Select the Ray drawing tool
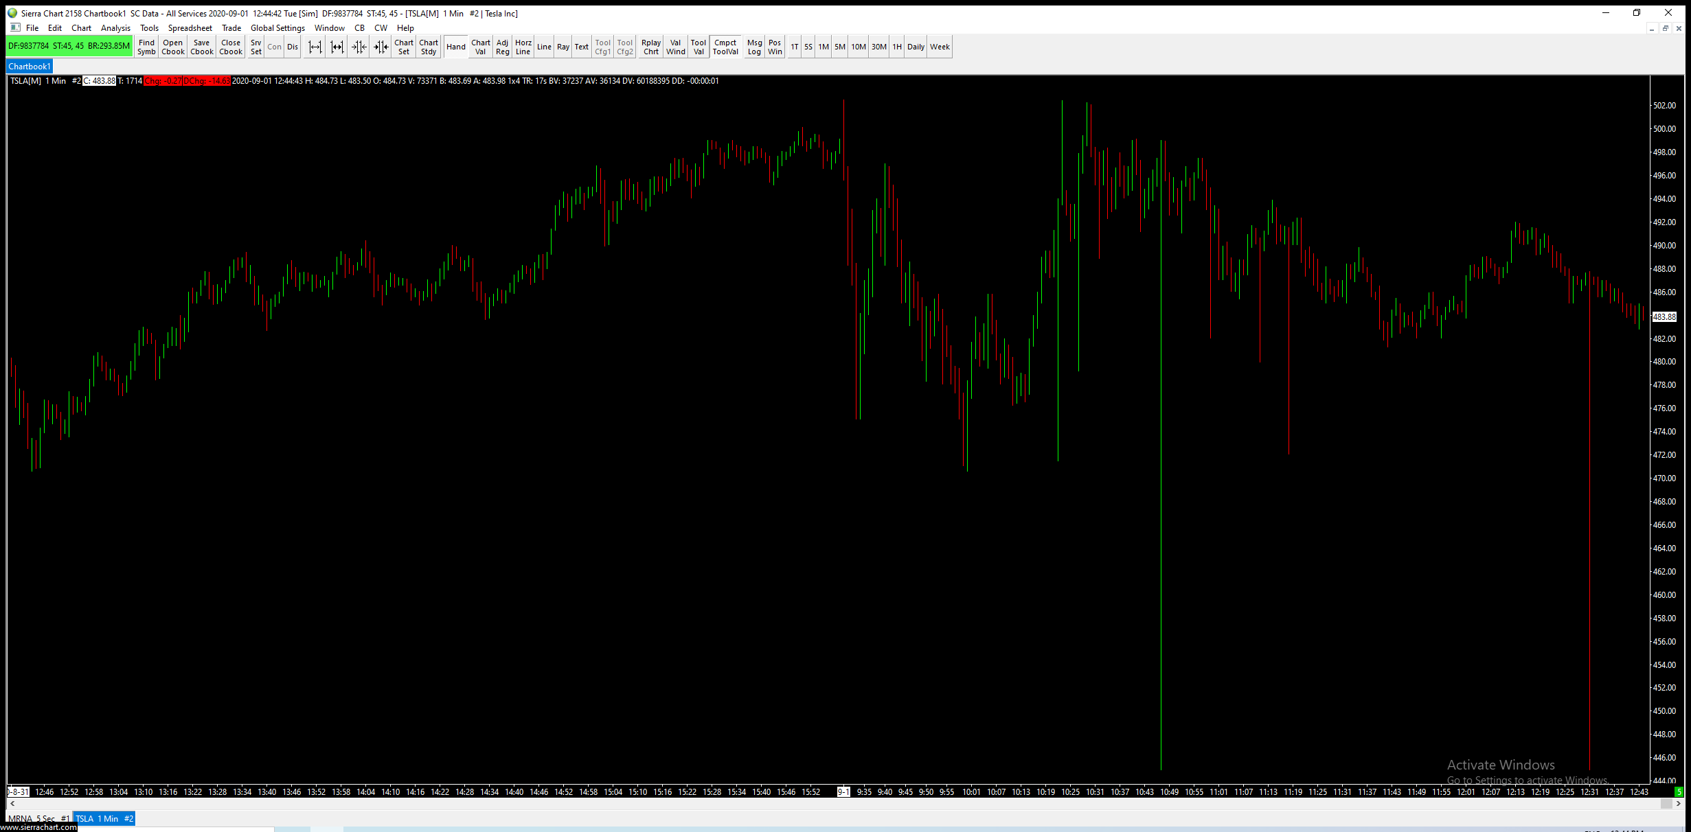Image resolution: width=1691 pixels, height=832 pixels. point(563,47)
